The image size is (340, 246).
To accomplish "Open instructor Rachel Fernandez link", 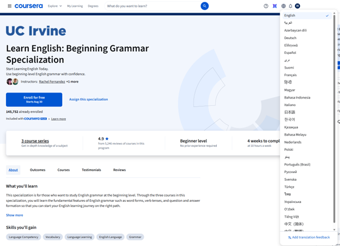I will [x=52, y=82].
